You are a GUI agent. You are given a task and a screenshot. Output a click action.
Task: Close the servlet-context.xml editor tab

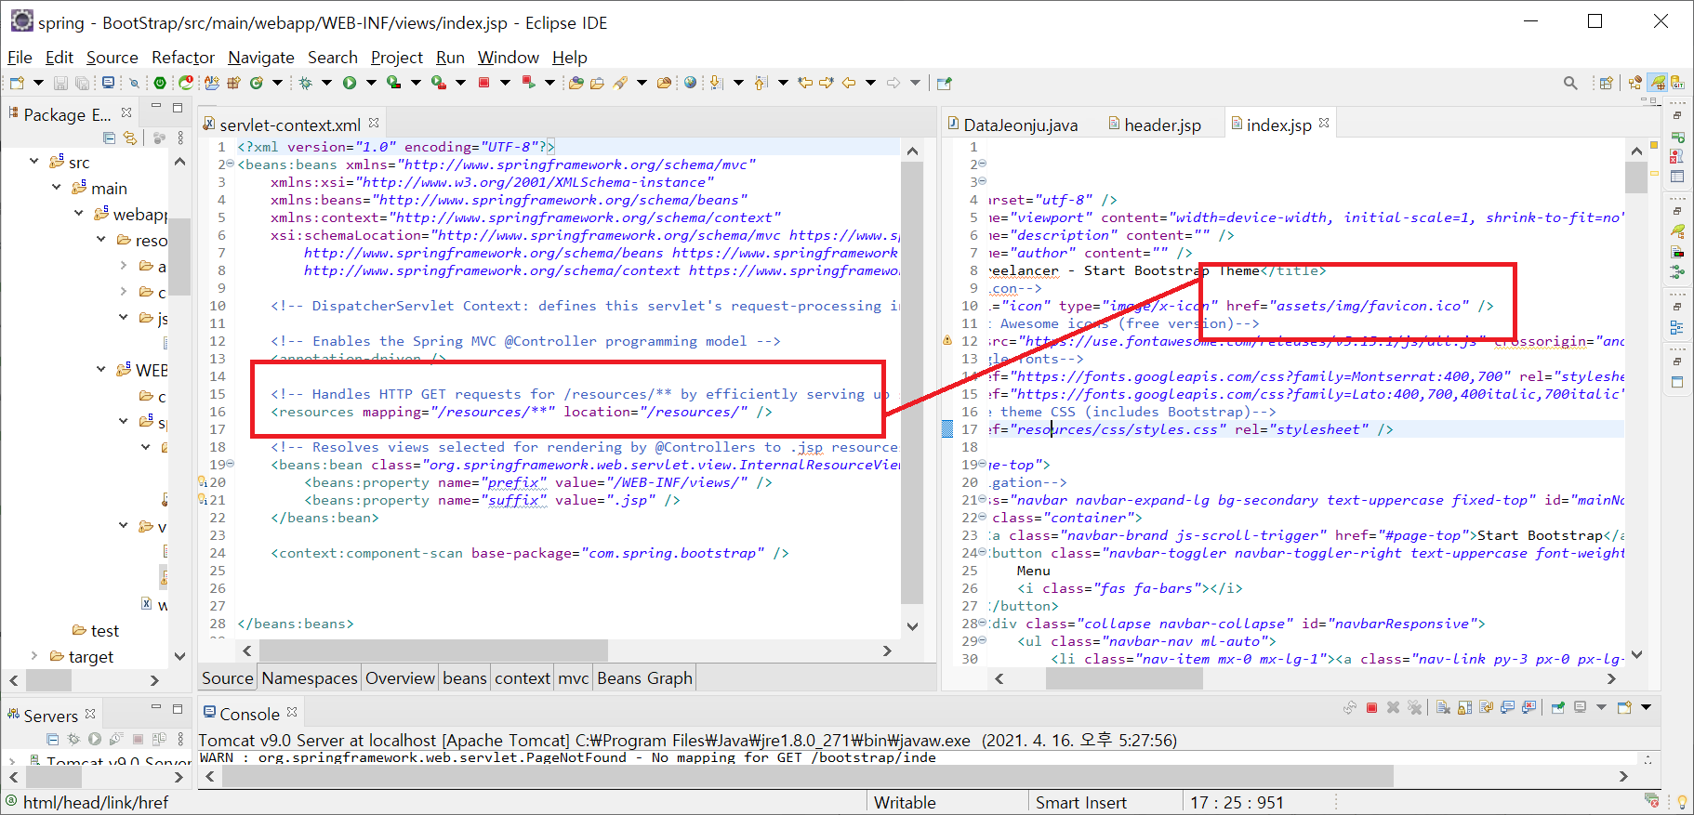tap(374, 123)
